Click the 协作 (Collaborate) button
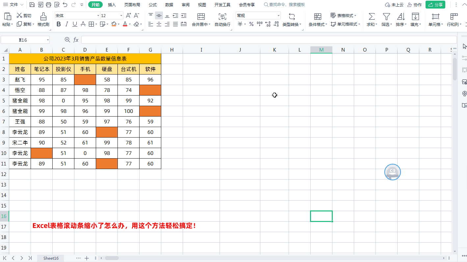467x262 pixels. pos(414,5)
